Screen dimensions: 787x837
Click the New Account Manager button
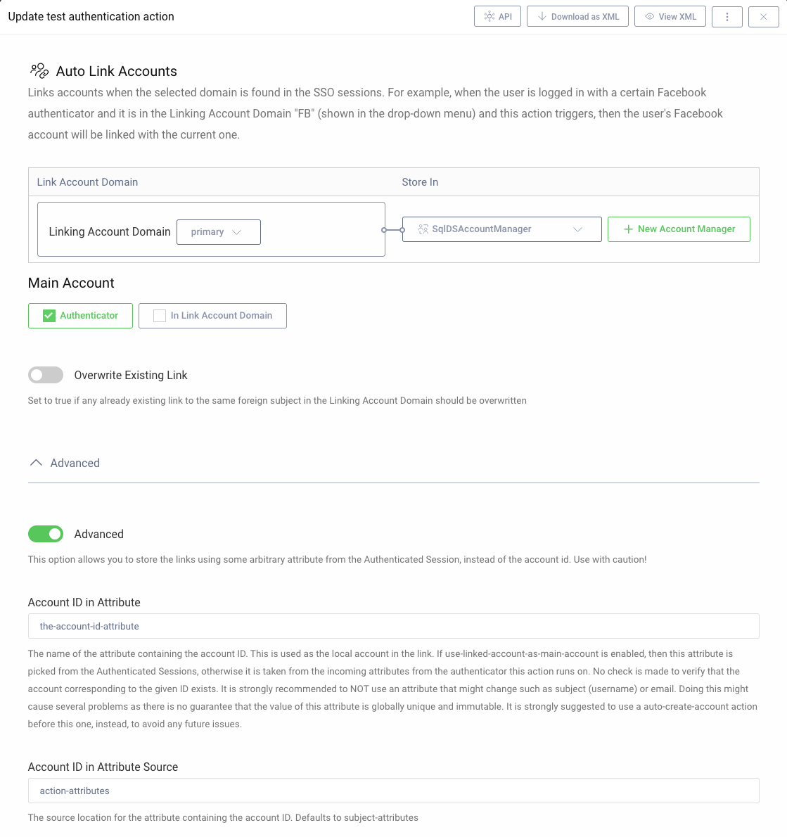click(x=678, y=229)
